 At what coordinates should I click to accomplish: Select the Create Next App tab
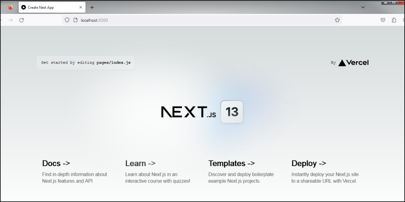[x=47, y=7]
